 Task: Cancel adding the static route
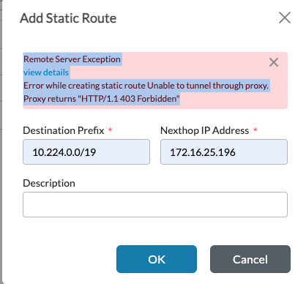click(250, 259)
